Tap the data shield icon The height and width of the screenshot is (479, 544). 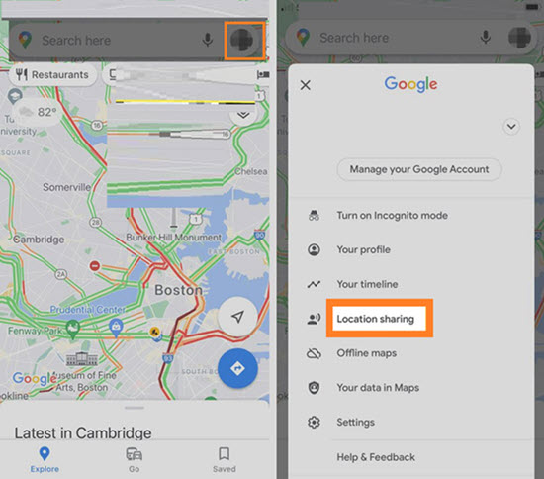coord(314,387)
